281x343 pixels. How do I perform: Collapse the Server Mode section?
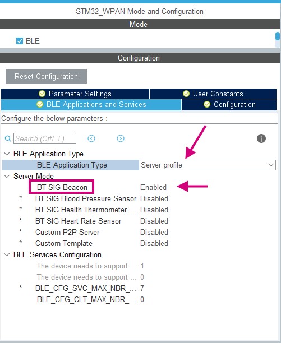(x=7, y=176)
